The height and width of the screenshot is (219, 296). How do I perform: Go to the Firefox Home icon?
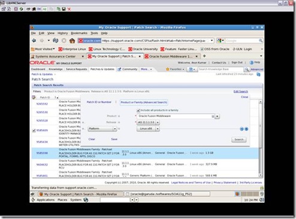pyautogui.click(x=72, y=41)
